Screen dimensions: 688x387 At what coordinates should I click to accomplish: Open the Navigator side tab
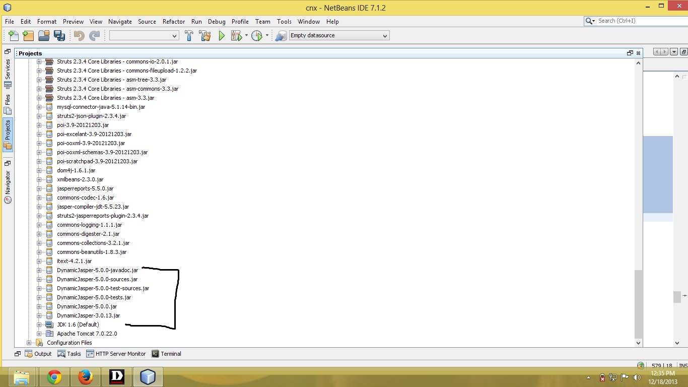pyautogui.click(x=8, y=187)
